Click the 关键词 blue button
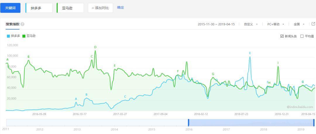The width and height of the screenshot is (316, 134). coord(10,8)
